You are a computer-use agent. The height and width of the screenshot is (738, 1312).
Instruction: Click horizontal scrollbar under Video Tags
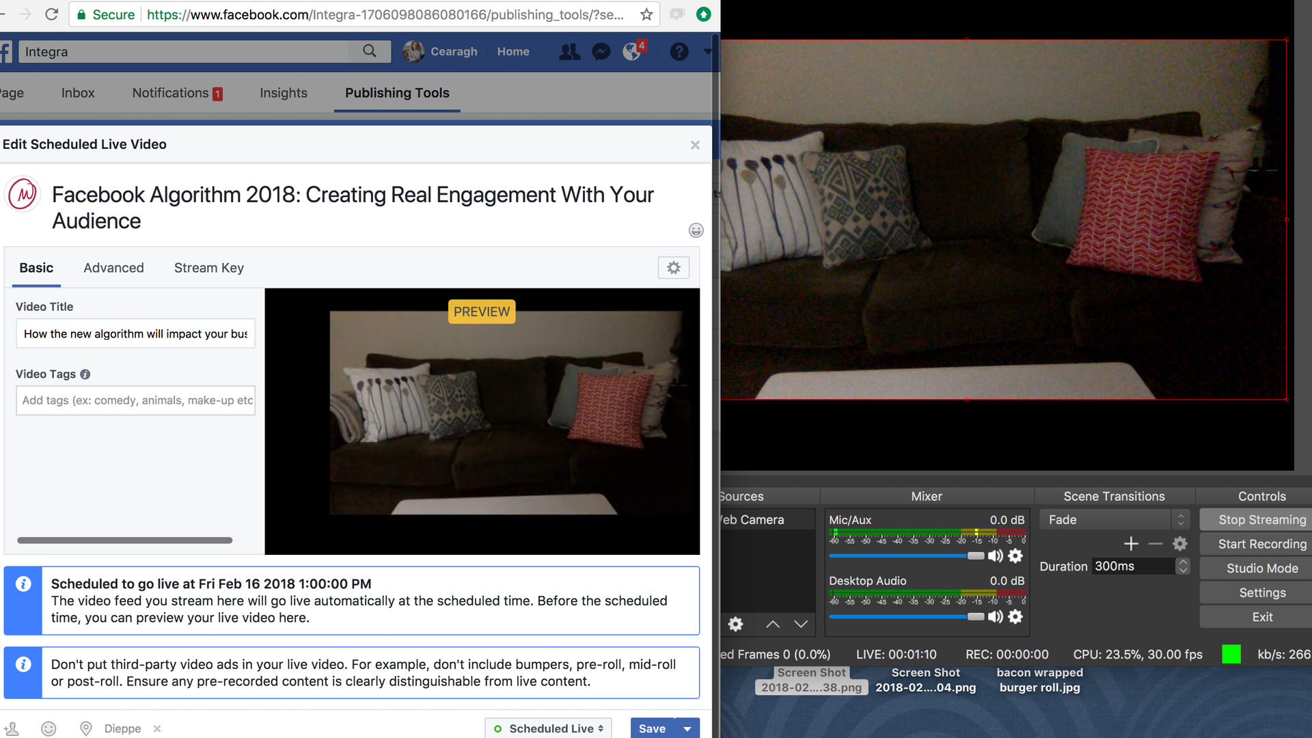[x=124, y=541]
